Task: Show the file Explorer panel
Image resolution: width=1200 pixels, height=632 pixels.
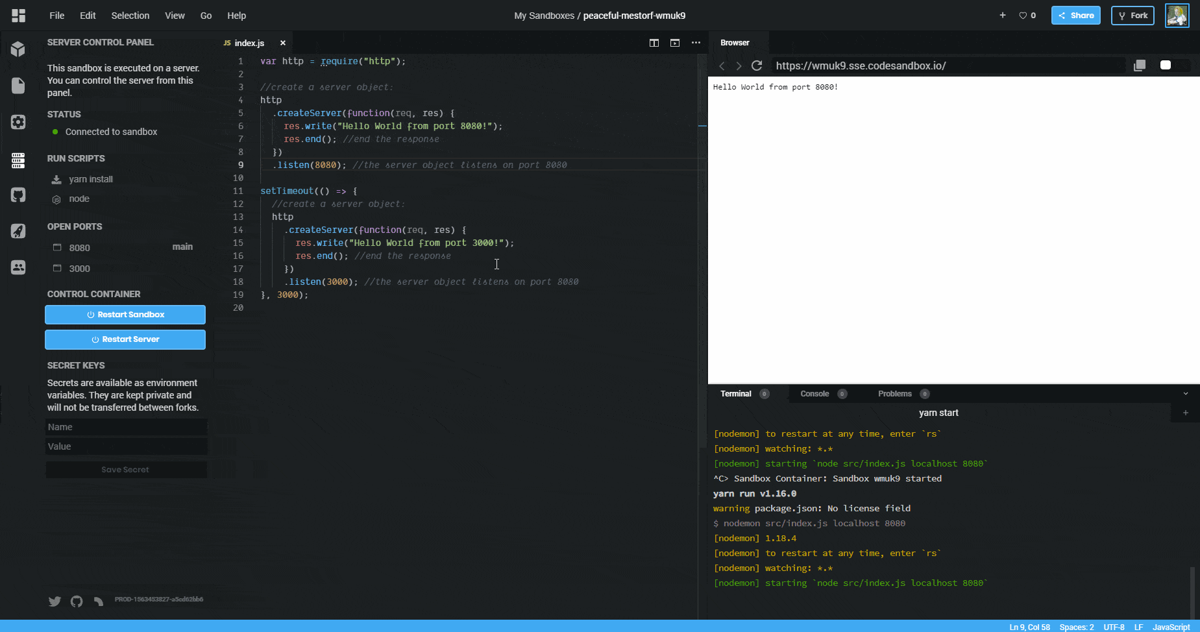Action: coord(18,86)
